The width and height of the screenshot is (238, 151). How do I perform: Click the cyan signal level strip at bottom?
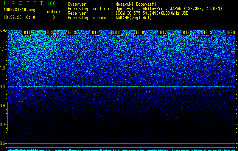click(x=121, y=150)
